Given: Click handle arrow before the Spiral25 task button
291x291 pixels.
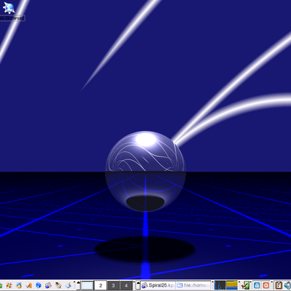Looking at the screenshot, I should pyautogui.click(x=138, y=285).
